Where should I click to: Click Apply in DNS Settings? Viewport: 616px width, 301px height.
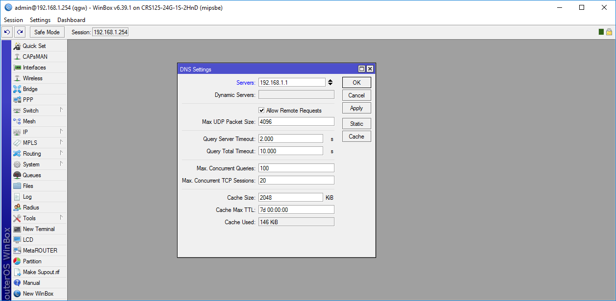[357, 108]
